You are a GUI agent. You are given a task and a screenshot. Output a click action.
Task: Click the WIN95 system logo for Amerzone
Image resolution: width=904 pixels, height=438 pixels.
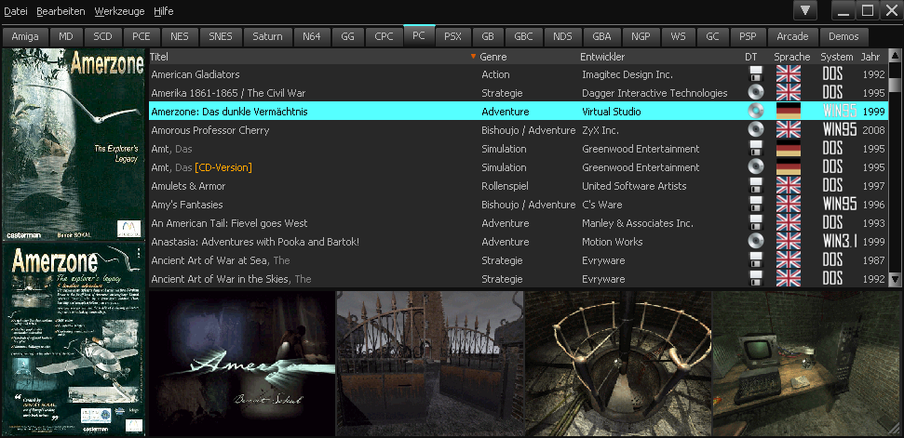(x=840, y=111)
